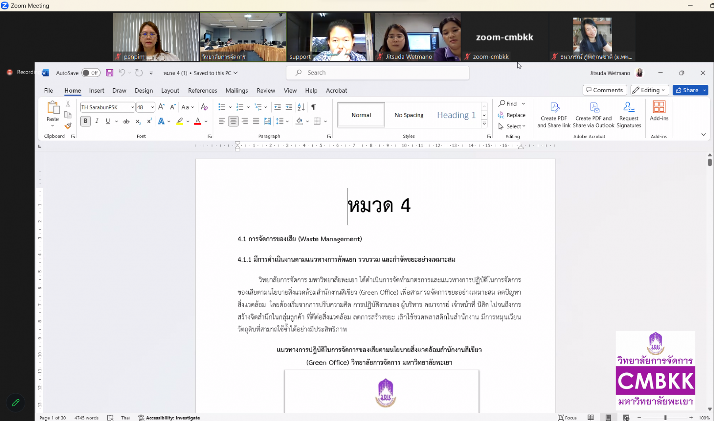
Task: Click the Comments button
Action: point(604,90)
